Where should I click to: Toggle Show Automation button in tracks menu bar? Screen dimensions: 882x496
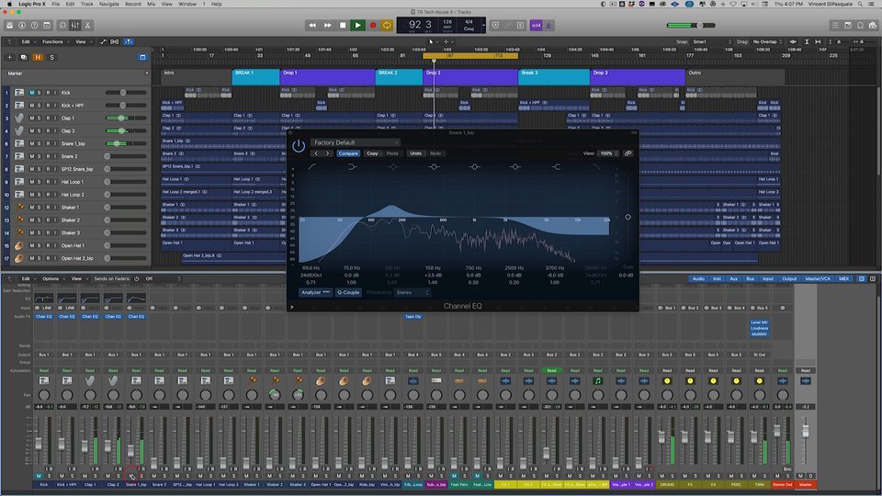coord(103,41)
